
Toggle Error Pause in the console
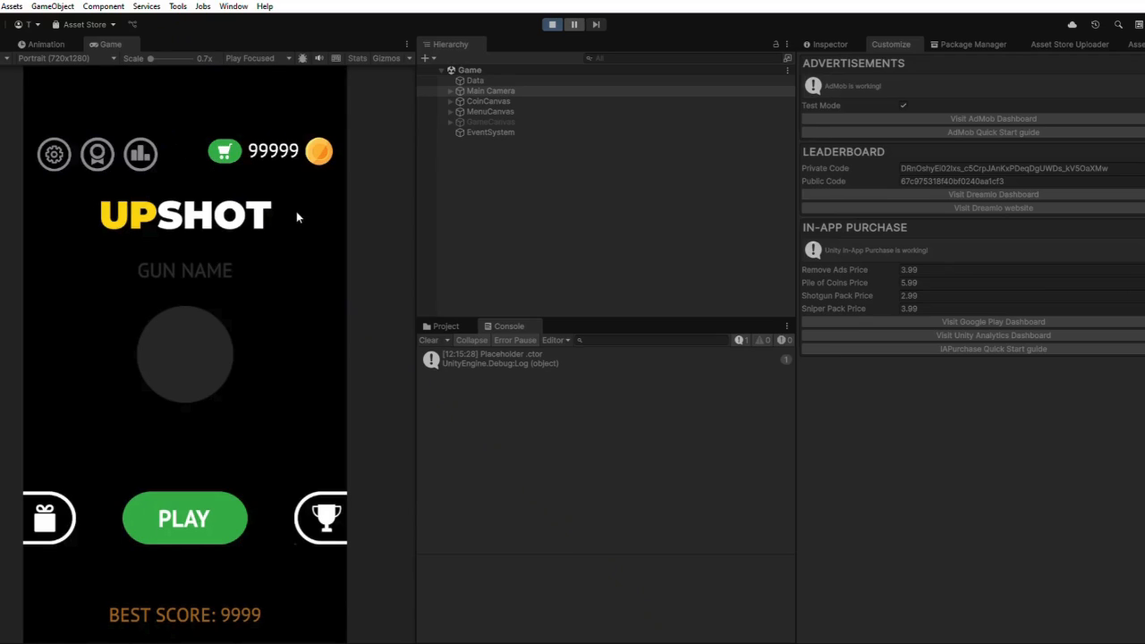pyautogui.click(x=515, y=340)
